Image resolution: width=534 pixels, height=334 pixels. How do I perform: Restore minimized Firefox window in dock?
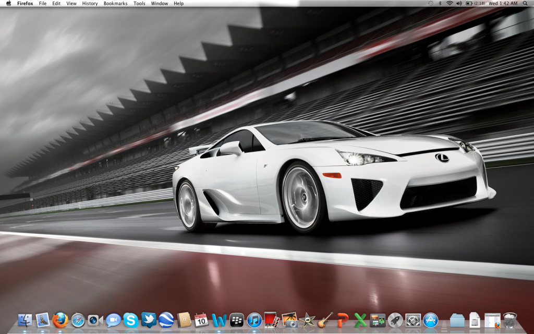(492, 320)
